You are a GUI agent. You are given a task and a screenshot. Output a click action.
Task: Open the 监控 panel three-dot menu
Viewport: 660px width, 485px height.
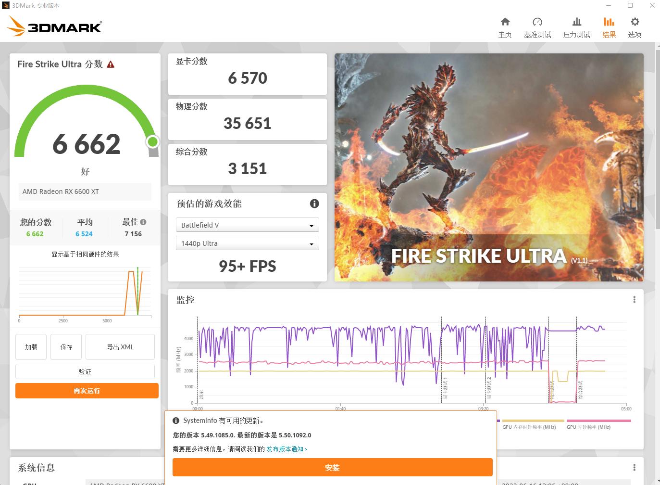634,299
